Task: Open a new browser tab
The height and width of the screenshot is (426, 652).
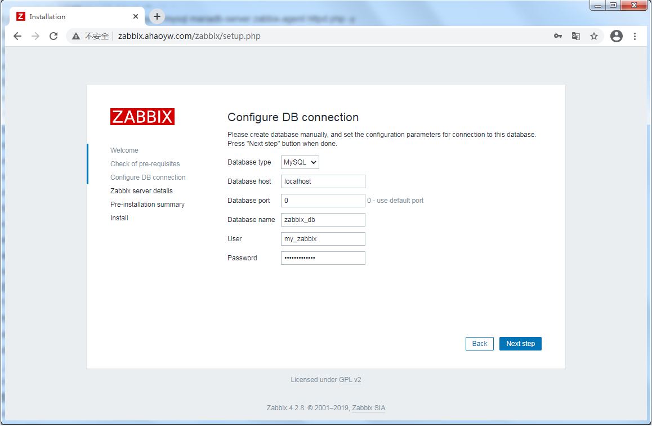Action: pyautogui.click(x=157, y=16)
